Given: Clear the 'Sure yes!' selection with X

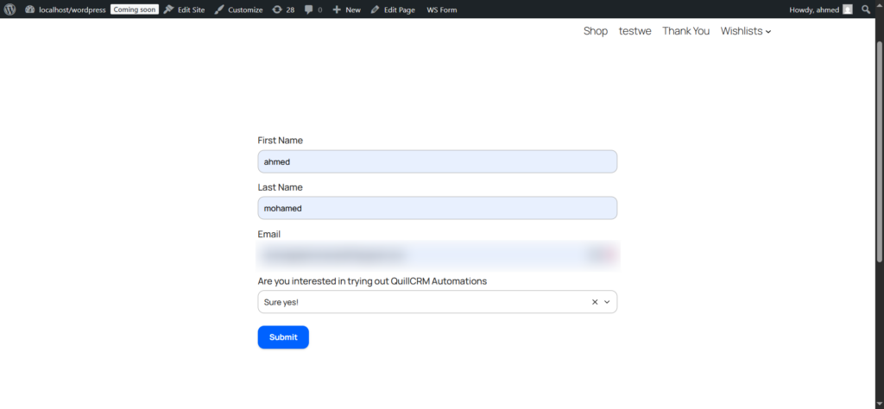Looking at the screenshot, I should tap(595, 302).
